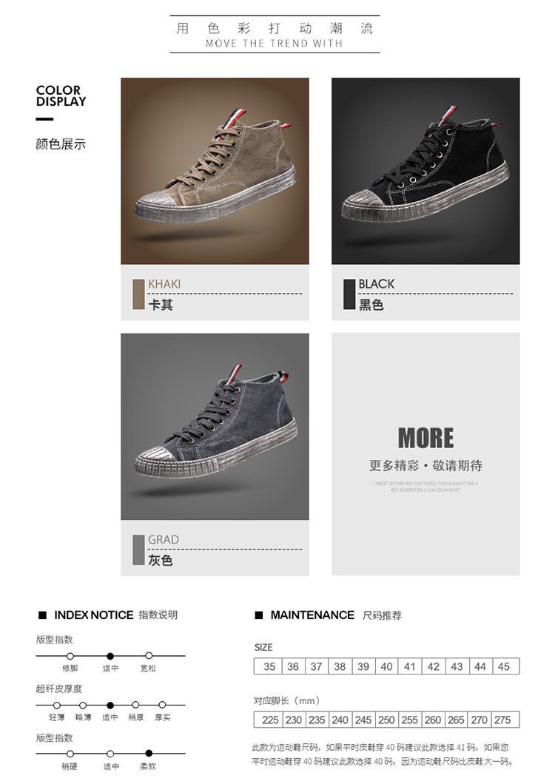Choose size 42 in SIZE row

tap(434, 666)
